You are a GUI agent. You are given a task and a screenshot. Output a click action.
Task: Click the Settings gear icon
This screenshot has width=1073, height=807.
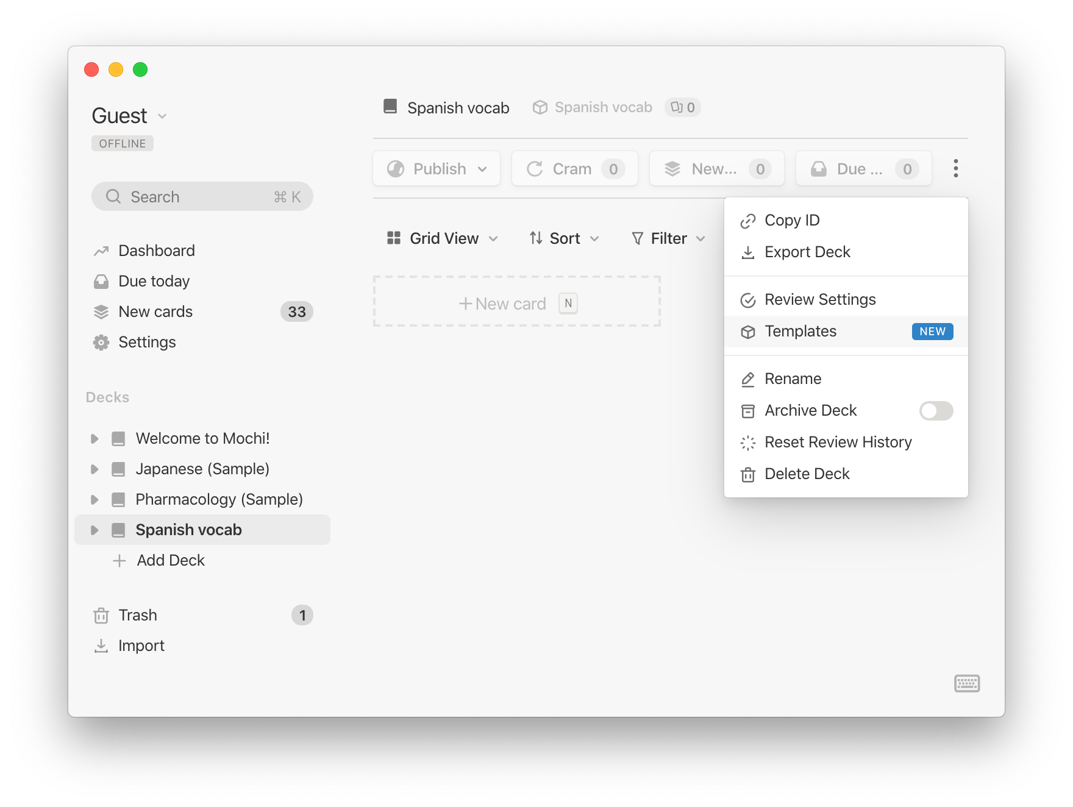pos(101,342)
